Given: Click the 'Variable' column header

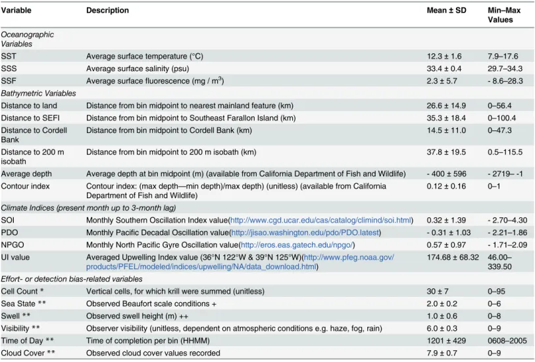Looking at the screenshot, I should [x=16, y=11].
